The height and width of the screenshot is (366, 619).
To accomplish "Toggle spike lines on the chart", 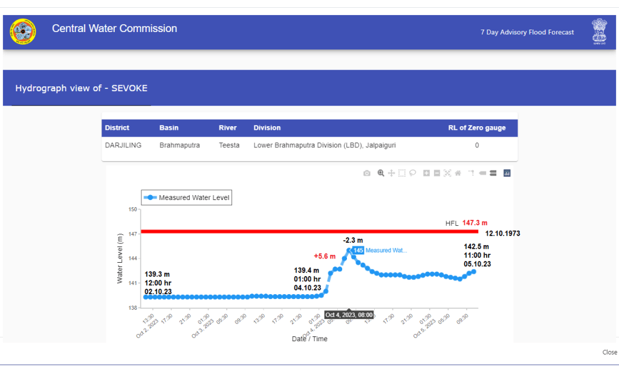I will [472, 173].
